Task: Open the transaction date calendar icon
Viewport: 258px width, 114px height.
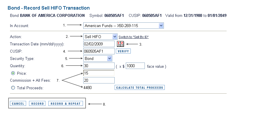Action: pyautogui.click(x=120, y=44)
